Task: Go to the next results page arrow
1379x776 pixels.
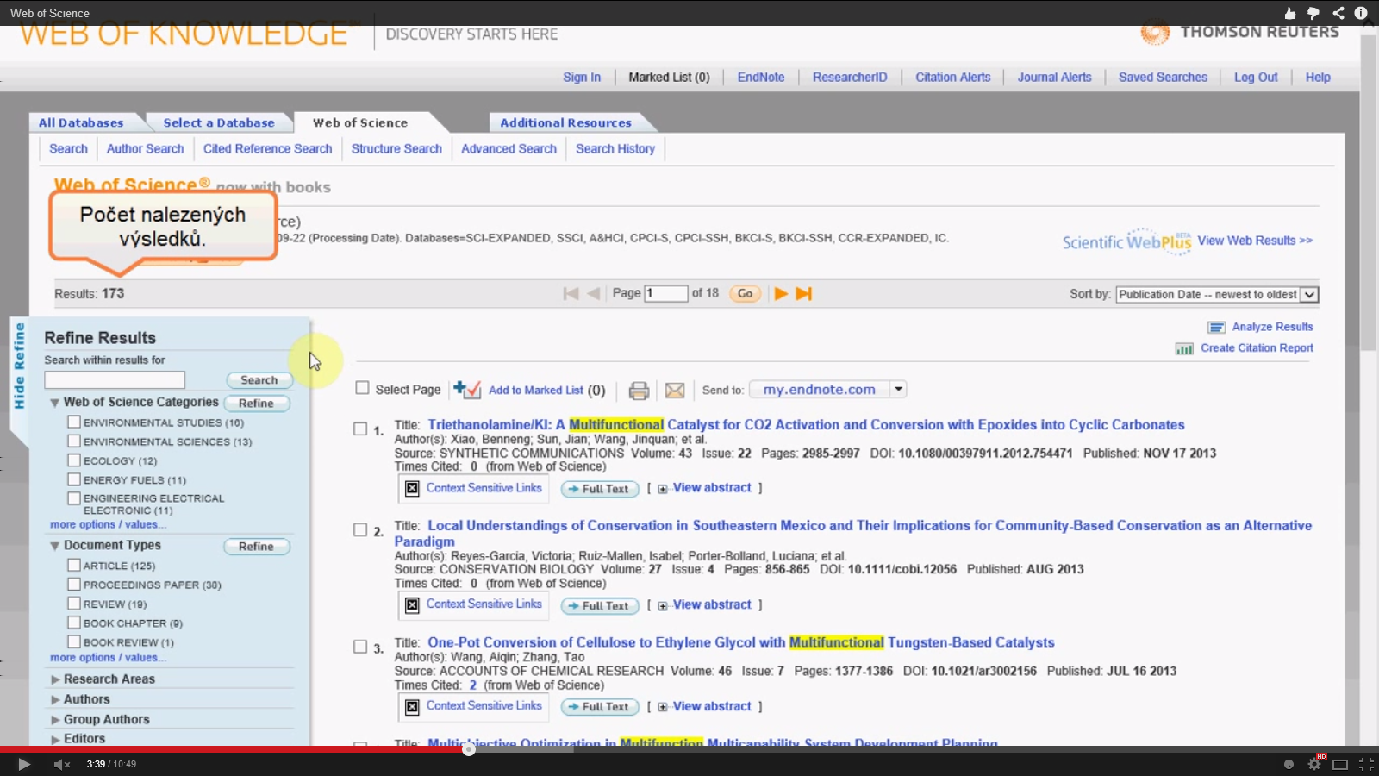Action: pyautogui.click(x=781, y=293)
